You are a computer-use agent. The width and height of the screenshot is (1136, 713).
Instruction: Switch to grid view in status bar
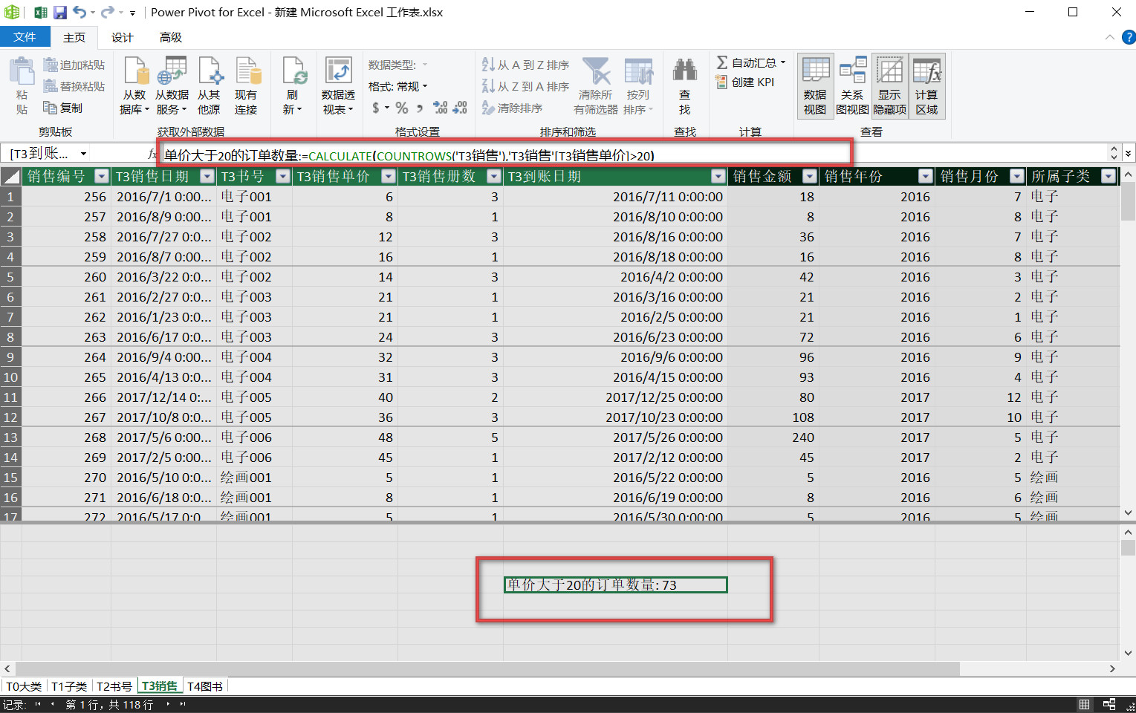tap(1085, 704)
